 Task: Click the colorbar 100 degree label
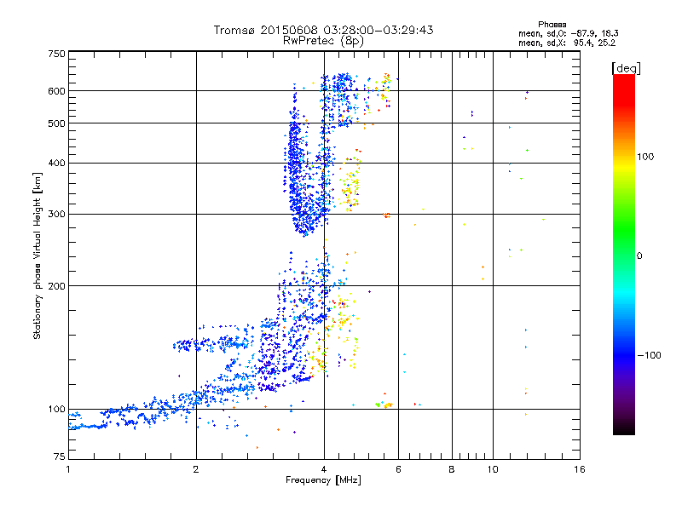tap(645, 157)
